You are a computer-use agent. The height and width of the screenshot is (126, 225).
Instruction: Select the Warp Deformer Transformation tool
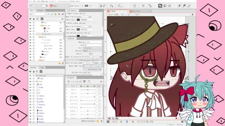click(184, 6)
